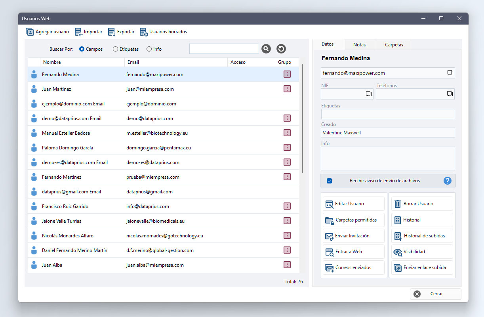Click Enviar Invitación button
Image resolution: width=484 pixels, height=317 pixels.
click(x=354, y=236)
